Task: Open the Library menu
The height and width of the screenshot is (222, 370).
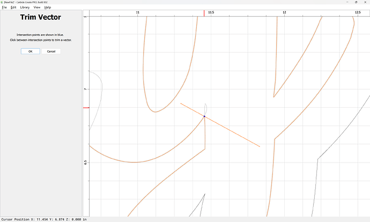Action: point(25,8)
